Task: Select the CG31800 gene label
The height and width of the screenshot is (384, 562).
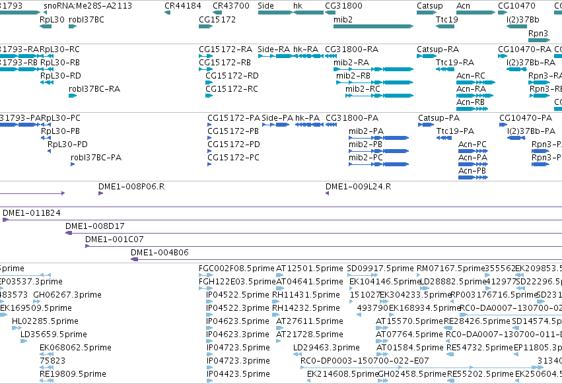Action: [x=343, y=6]
